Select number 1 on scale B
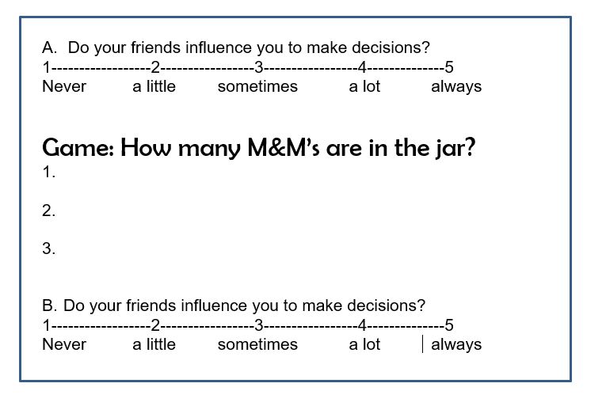The image size is (606, 406). pos(47,325)
